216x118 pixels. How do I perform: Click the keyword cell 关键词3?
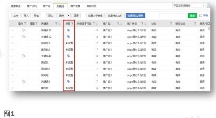pos(45,82)
